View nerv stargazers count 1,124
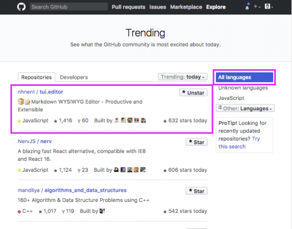The image size is (292, 229). click(63, 170)
